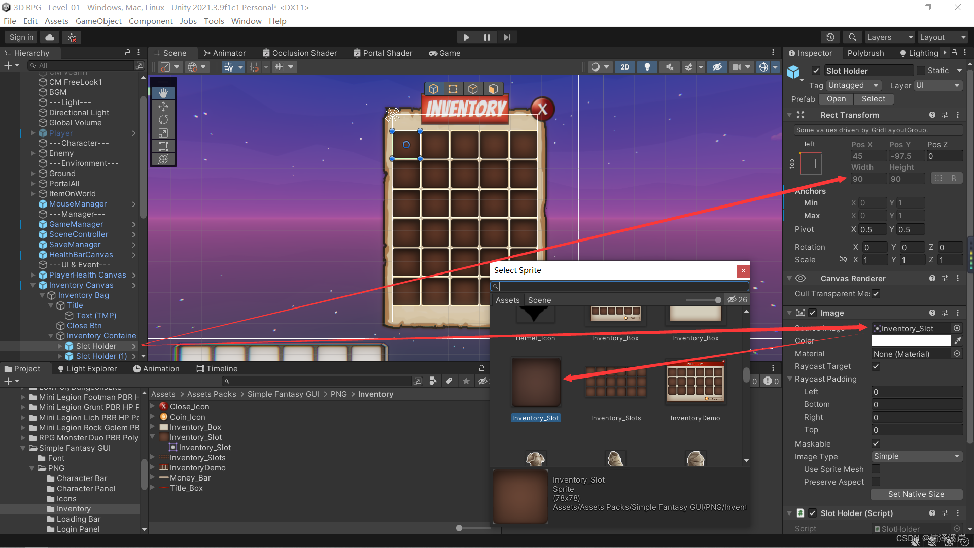Open the Layers dropdown
The height and width of the screenshot is (548, 974).
[889, 37]
